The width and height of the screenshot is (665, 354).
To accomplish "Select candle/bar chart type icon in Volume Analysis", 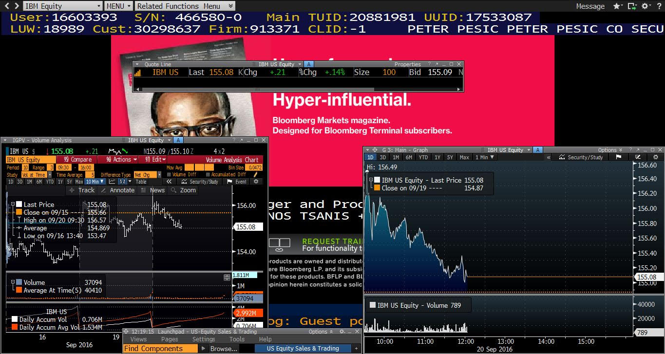I will tap(122, 182).
